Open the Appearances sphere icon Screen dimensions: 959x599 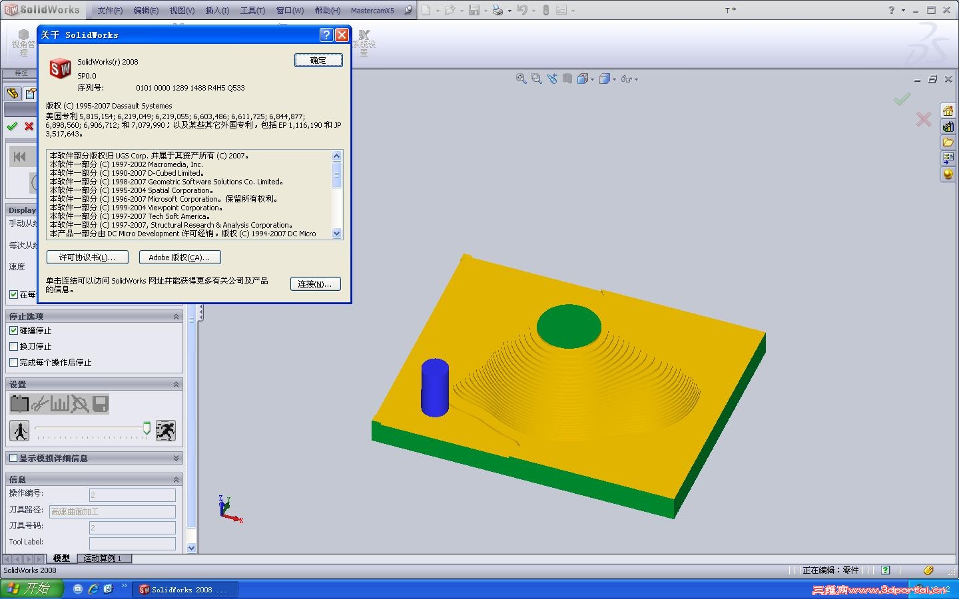click(x=948, y=174)
